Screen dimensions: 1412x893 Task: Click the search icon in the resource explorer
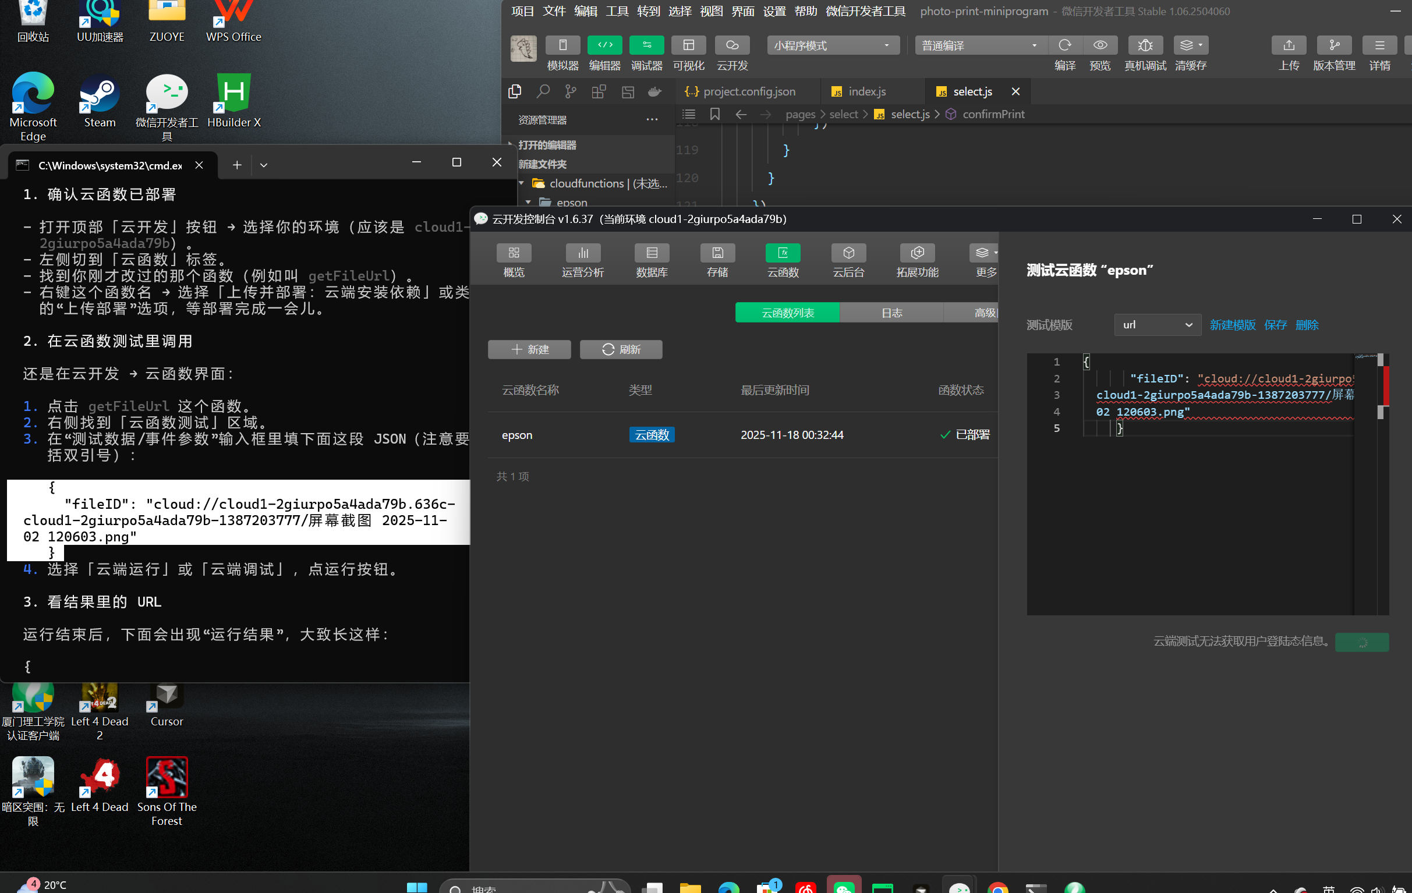coord(543,91)
